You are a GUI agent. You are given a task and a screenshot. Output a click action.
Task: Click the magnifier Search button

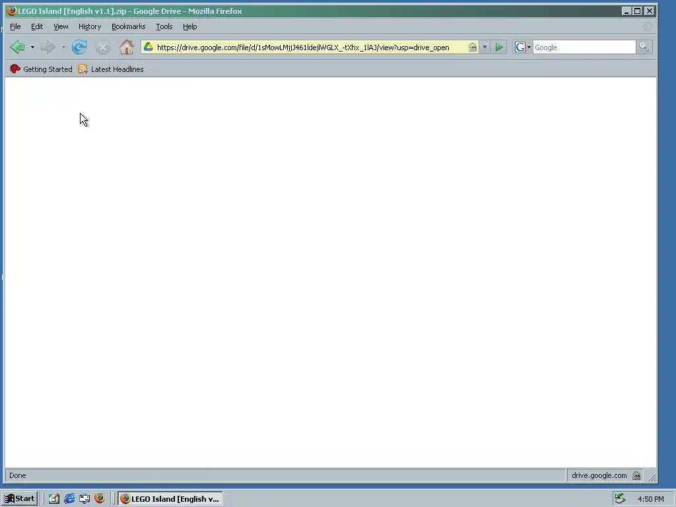(644, 47)
